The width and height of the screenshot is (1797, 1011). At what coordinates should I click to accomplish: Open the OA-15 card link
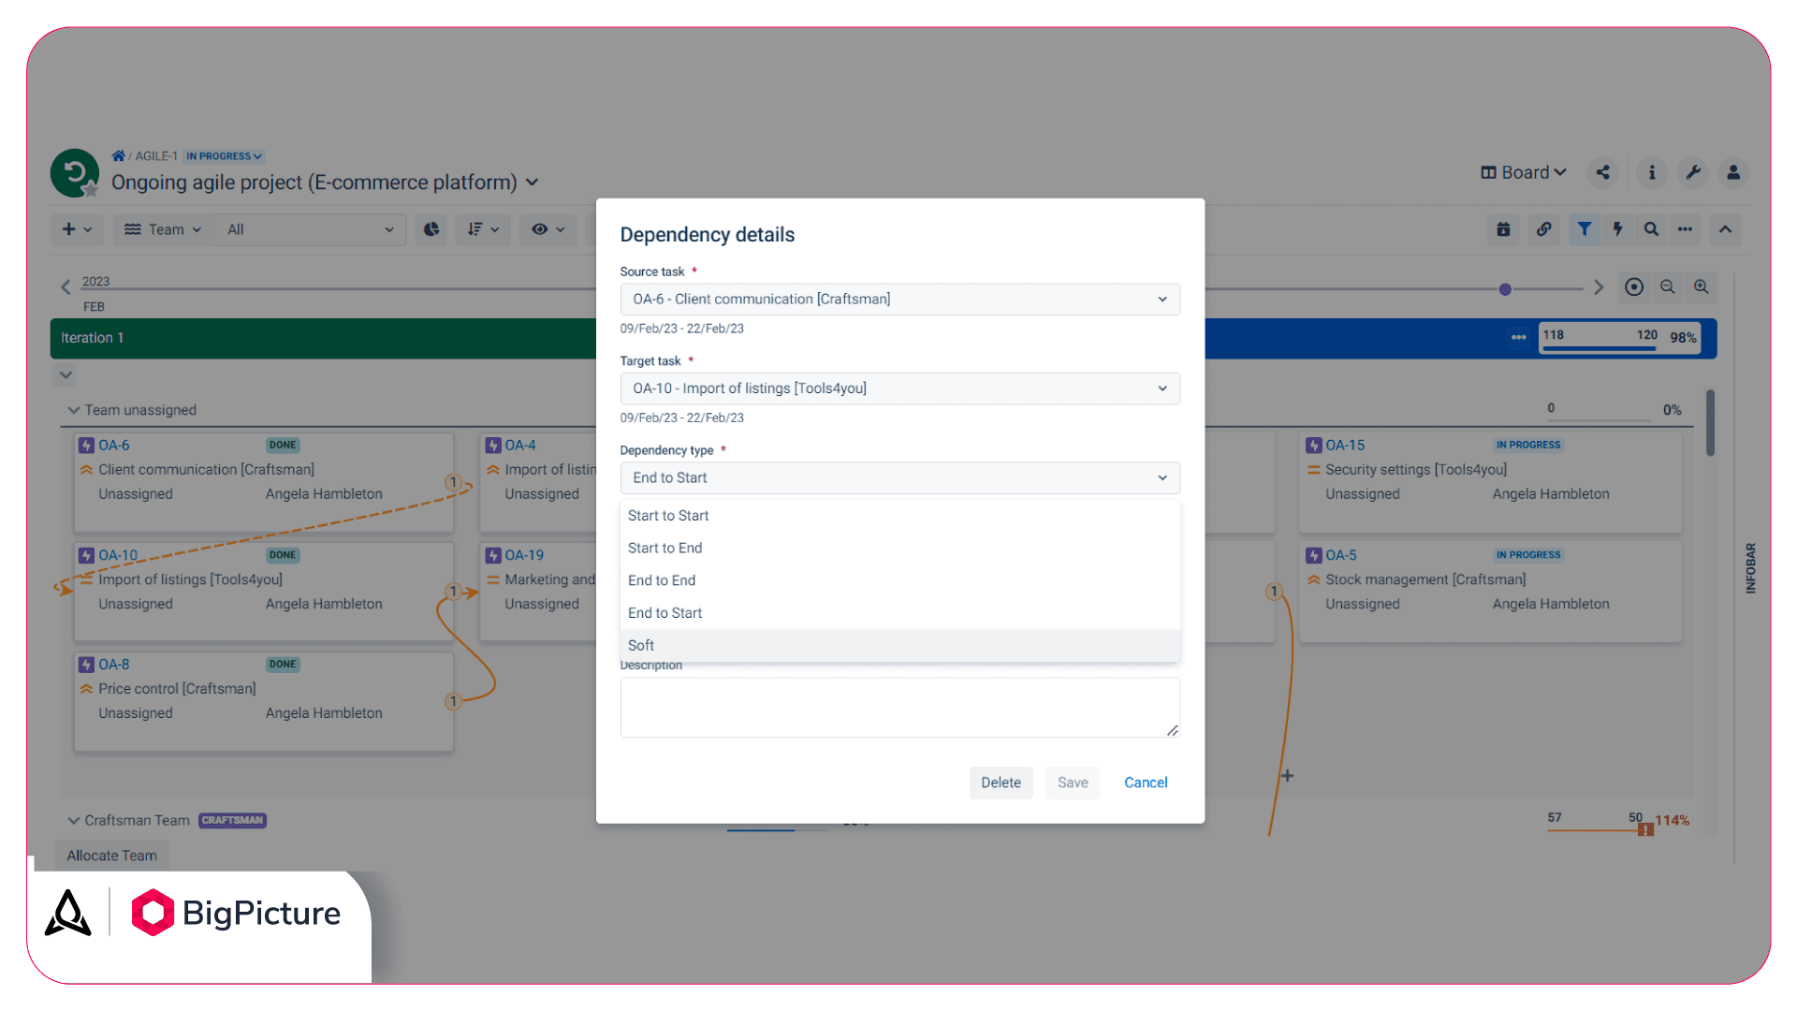(x=1345, y=446)
